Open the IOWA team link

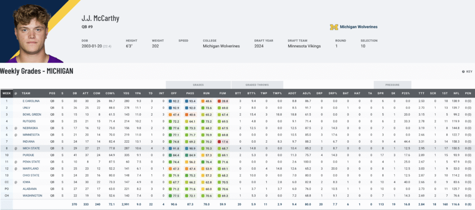(26, 182)
